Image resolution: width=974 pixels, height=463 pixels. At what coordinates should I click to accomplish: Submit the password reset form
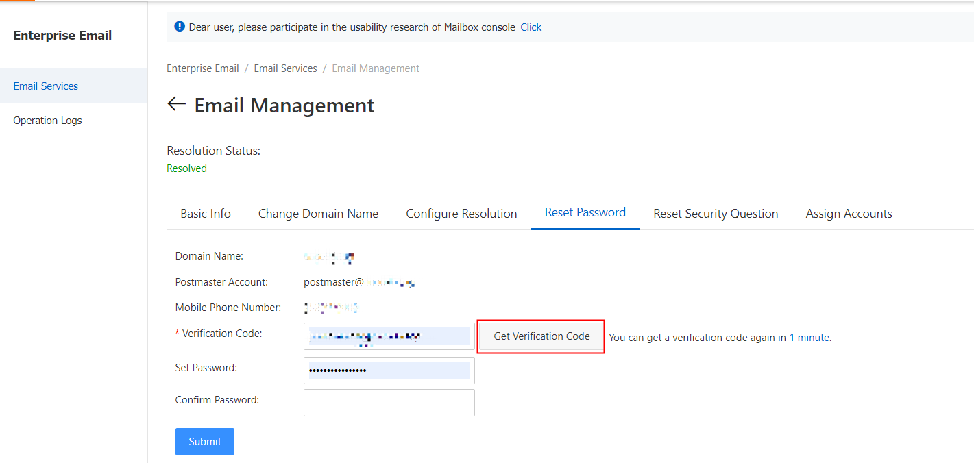(x=204, y=442)
